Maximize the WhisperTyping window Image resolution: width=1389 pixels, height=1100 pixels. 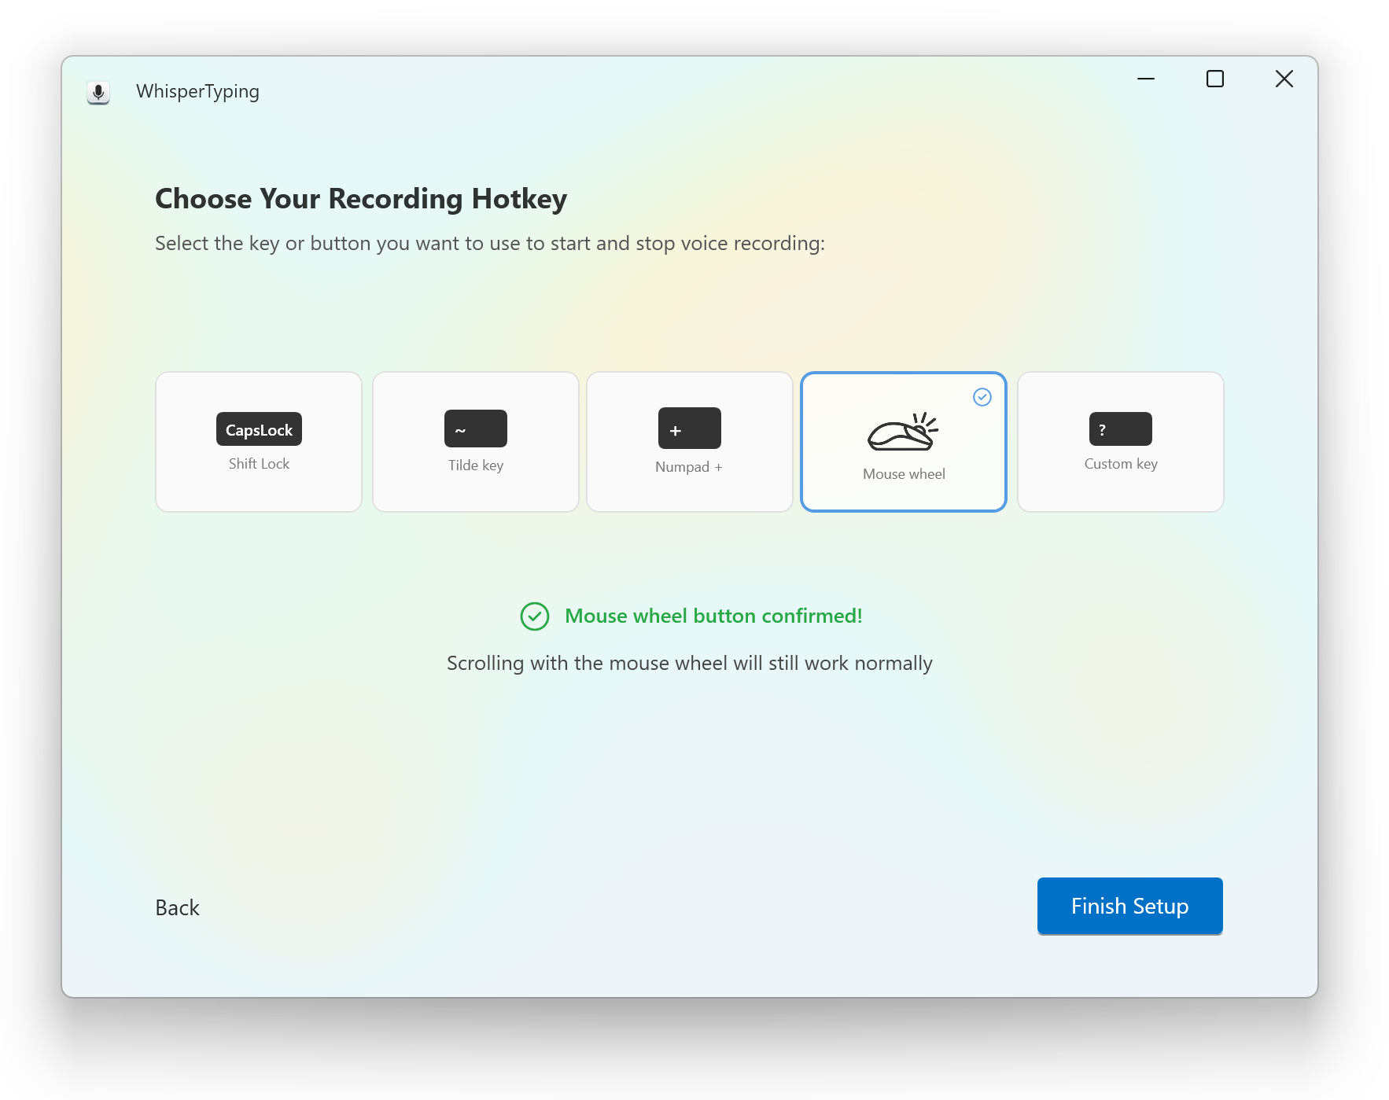pos(1214,79)
